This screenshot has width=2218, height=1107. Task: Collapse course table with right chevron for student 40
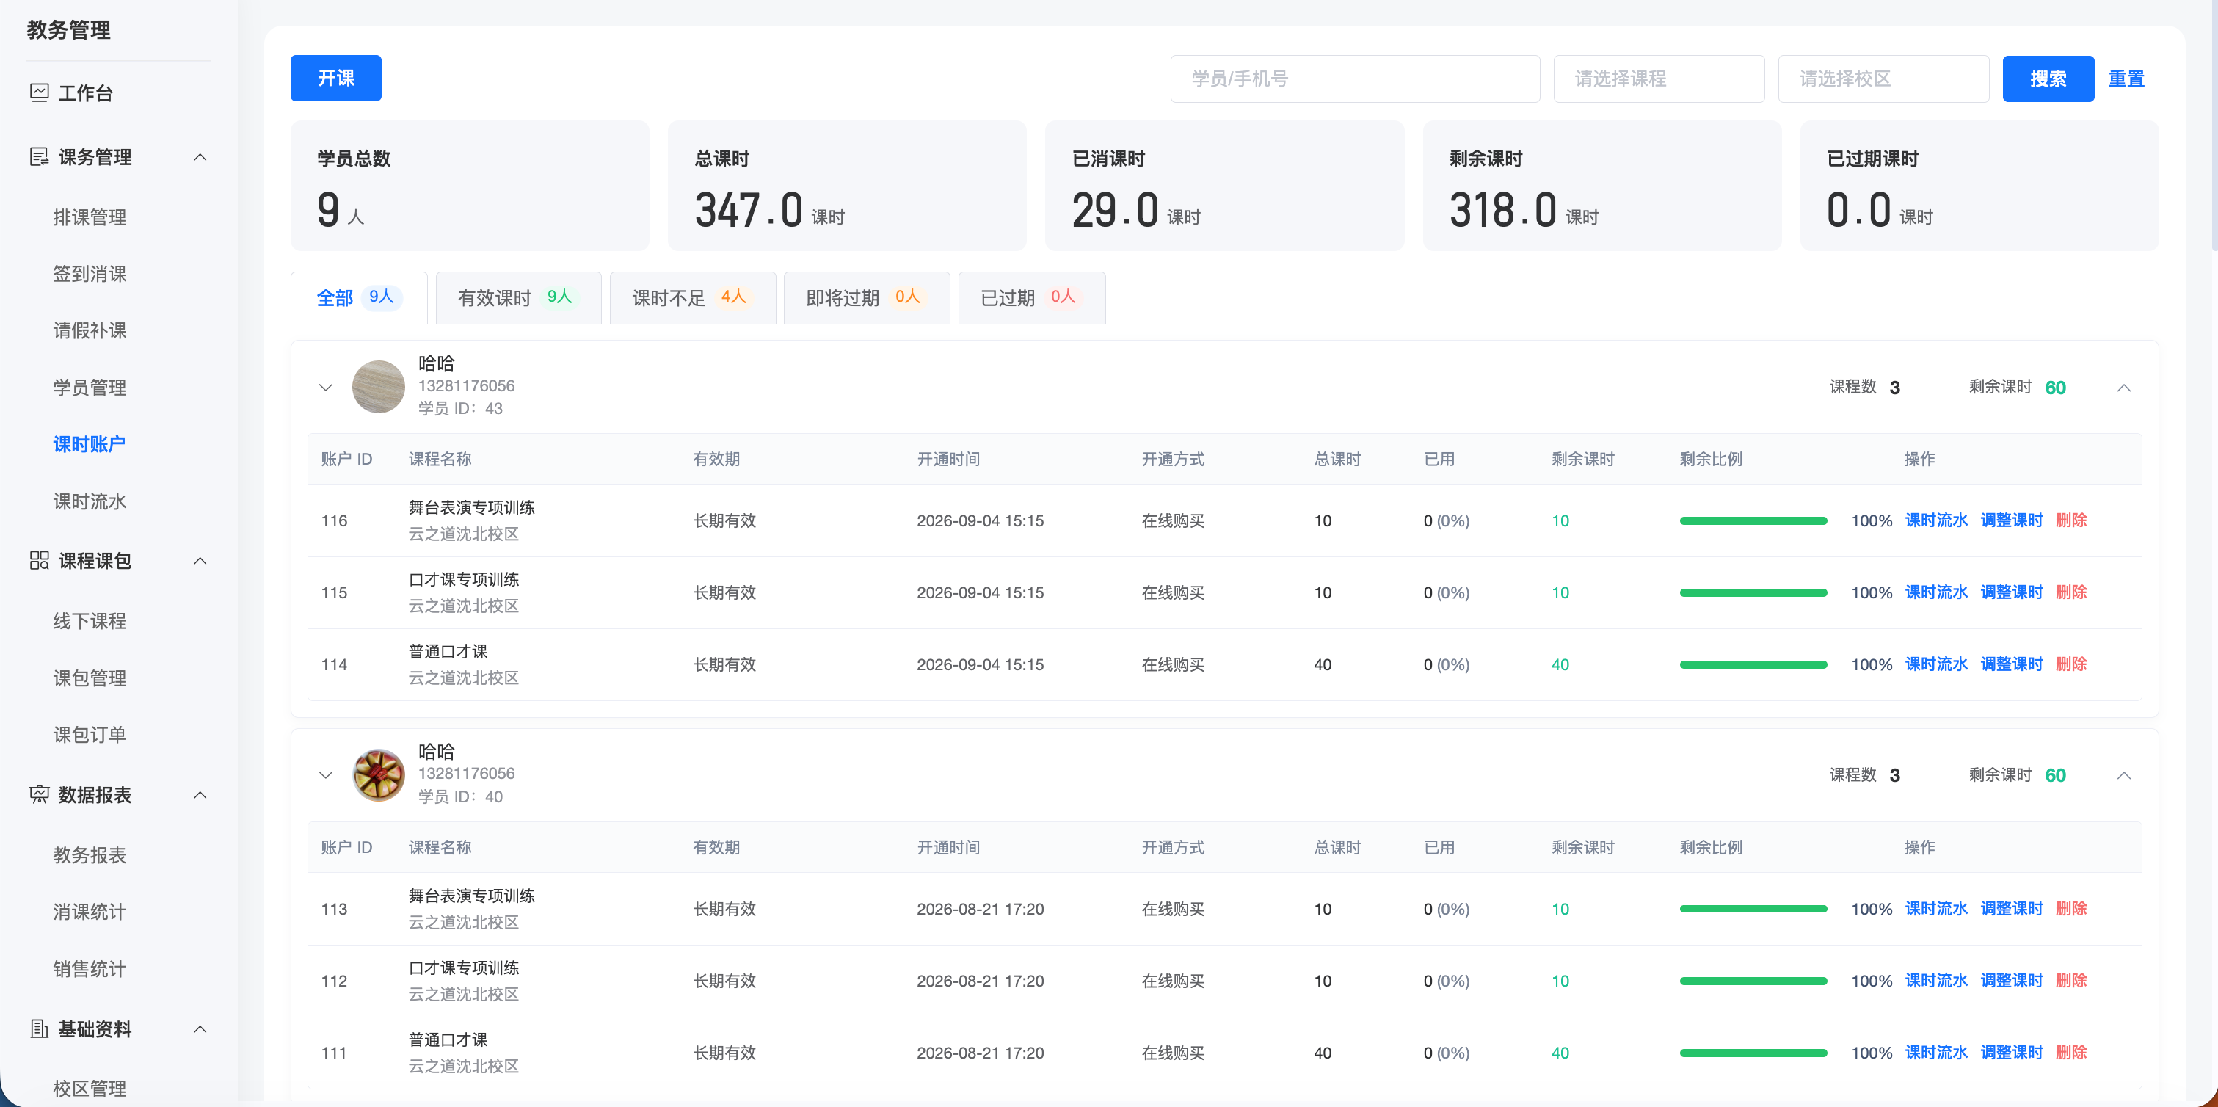coord(2123,775)
